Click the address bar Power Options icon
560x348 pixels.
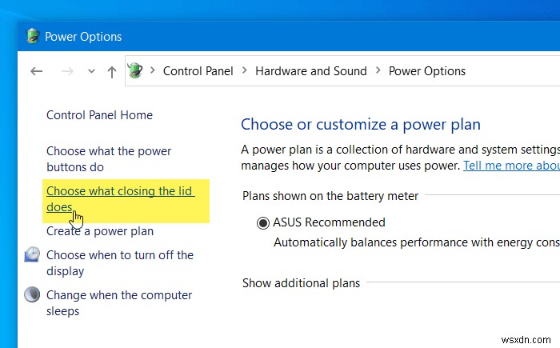pyautogui.click(x=135, y=70)
